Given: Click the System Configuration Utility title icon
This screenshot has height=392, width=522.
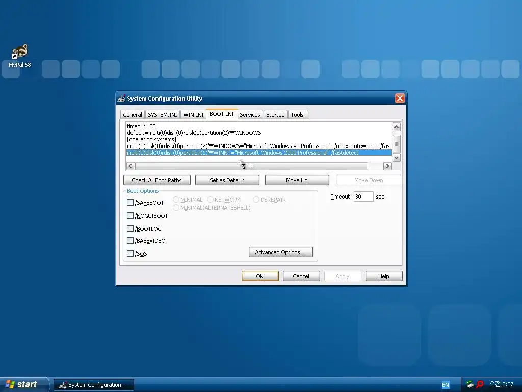Looking at the screenshot, I should click(121, 99).
